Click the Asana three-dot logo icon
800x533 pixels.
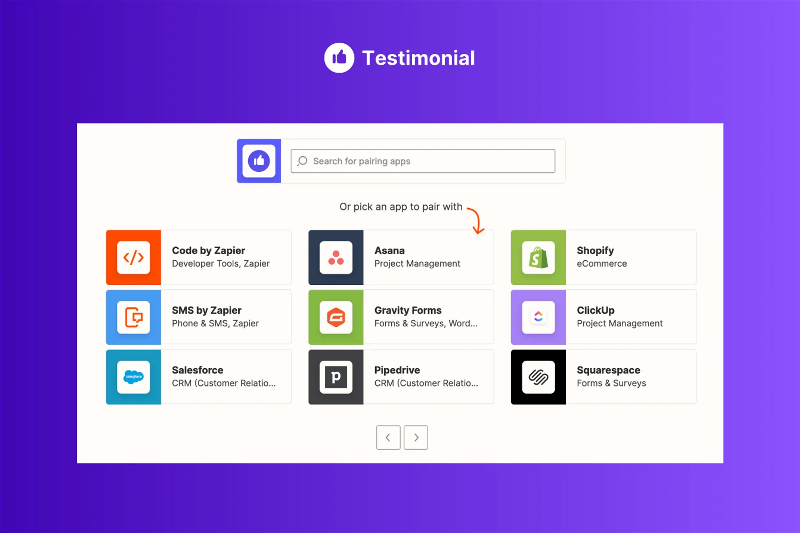[336, 257]
